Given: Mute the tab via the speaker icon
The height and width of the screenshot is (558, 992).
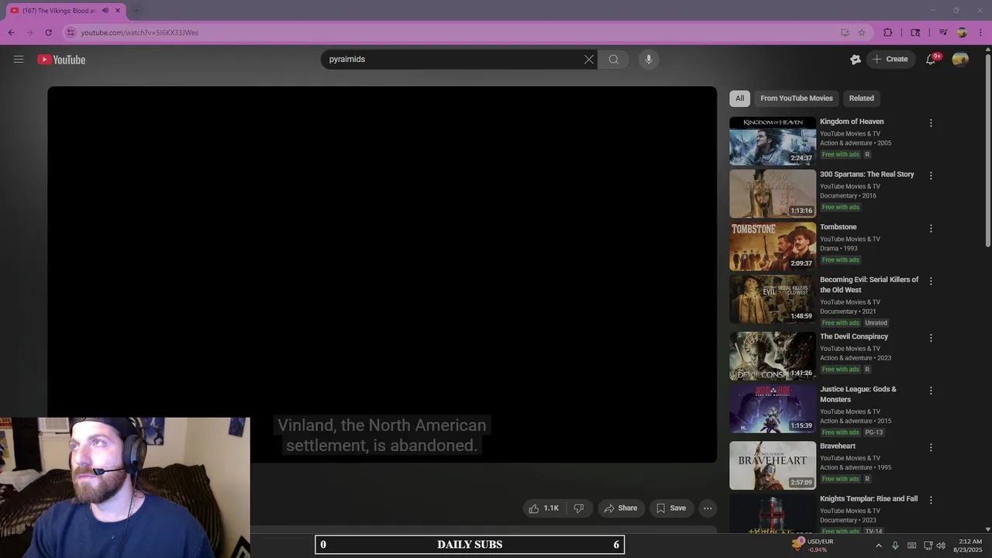Looking at the screenshot, I should 105,10.
